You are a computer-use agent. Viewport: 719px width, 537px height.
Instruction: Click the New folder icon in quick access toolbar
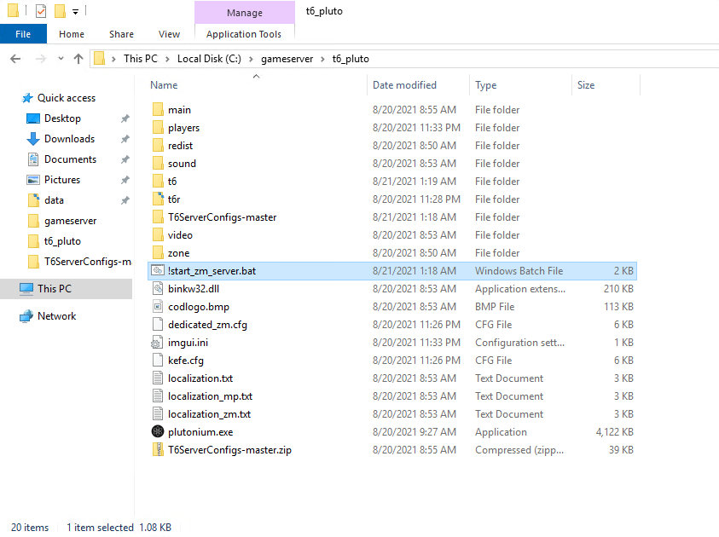(60, 10)
